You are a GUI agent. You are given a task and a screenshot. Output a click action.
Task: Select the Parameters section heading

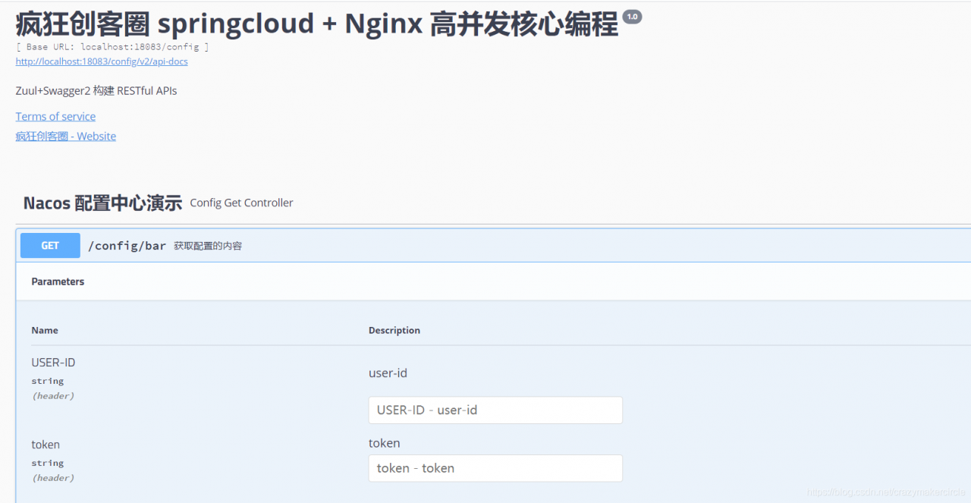pos(58,281)
